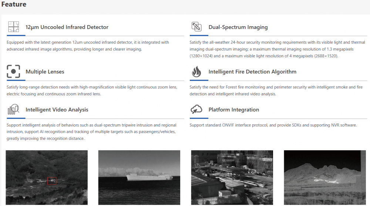View the thermal image of the ship

[x=139, y=178]
